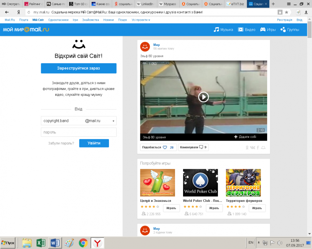Expand the Усі проекти dropdown
This screenshot has height=249, width=312.
point(141,20)
